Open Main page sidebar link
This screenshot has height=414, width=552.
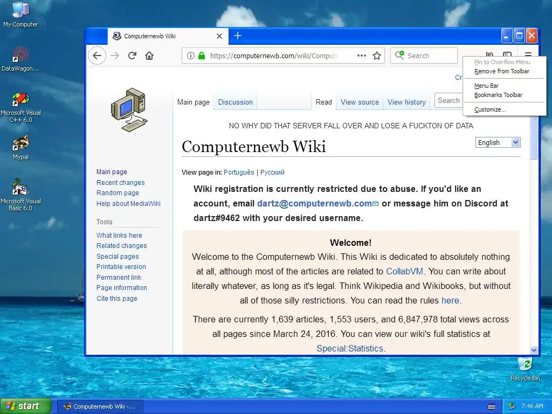coord(112,172)
